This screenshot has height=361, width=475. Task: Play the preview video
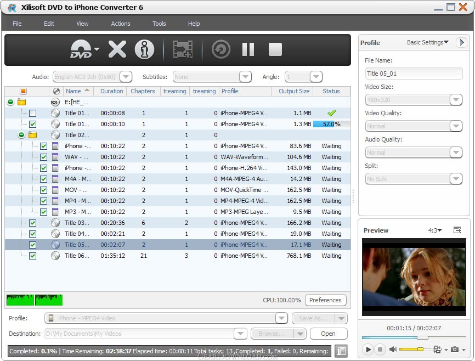tap(367, 349)
